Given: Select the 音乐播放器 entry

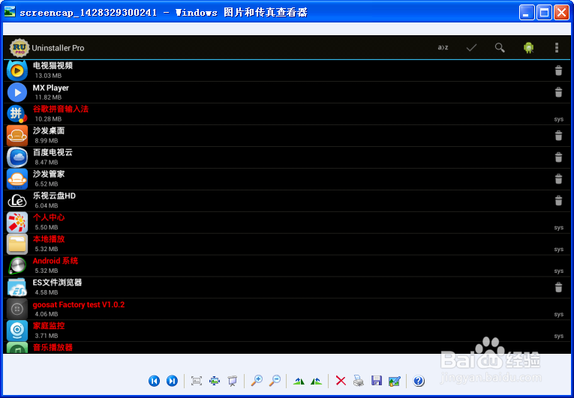Looking at the screenshot, I should [x=287, y=348].
